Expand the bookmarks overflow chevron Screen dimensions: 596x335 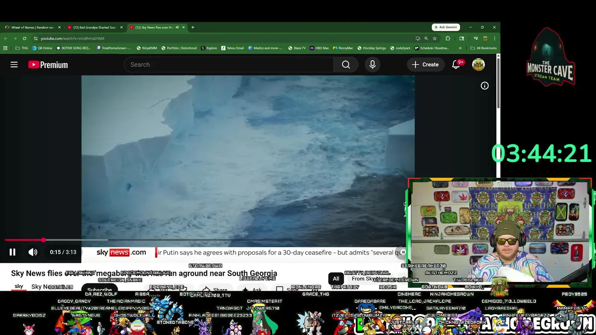tap(460, 48)
